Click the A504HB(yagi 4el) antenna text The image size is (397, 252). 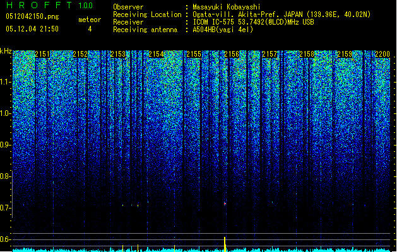tap(223, 30)
